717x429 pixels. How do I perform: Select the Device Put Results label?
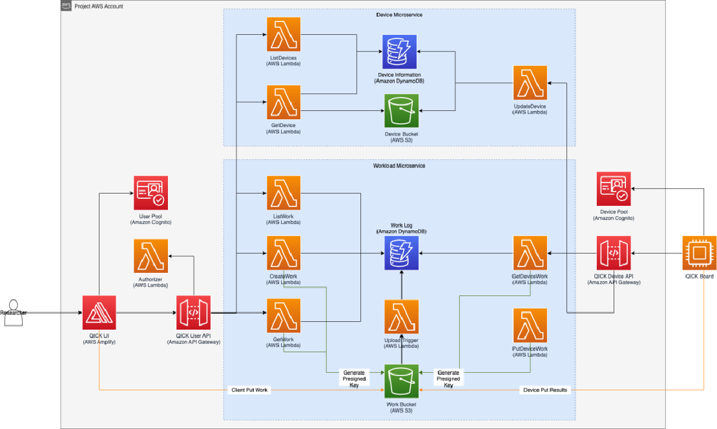pos(545,390)
